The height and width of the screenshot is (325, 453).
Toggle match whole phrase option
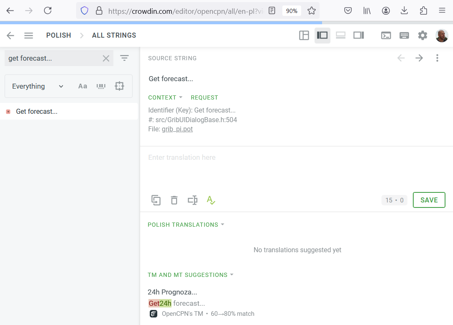point(101,86)
